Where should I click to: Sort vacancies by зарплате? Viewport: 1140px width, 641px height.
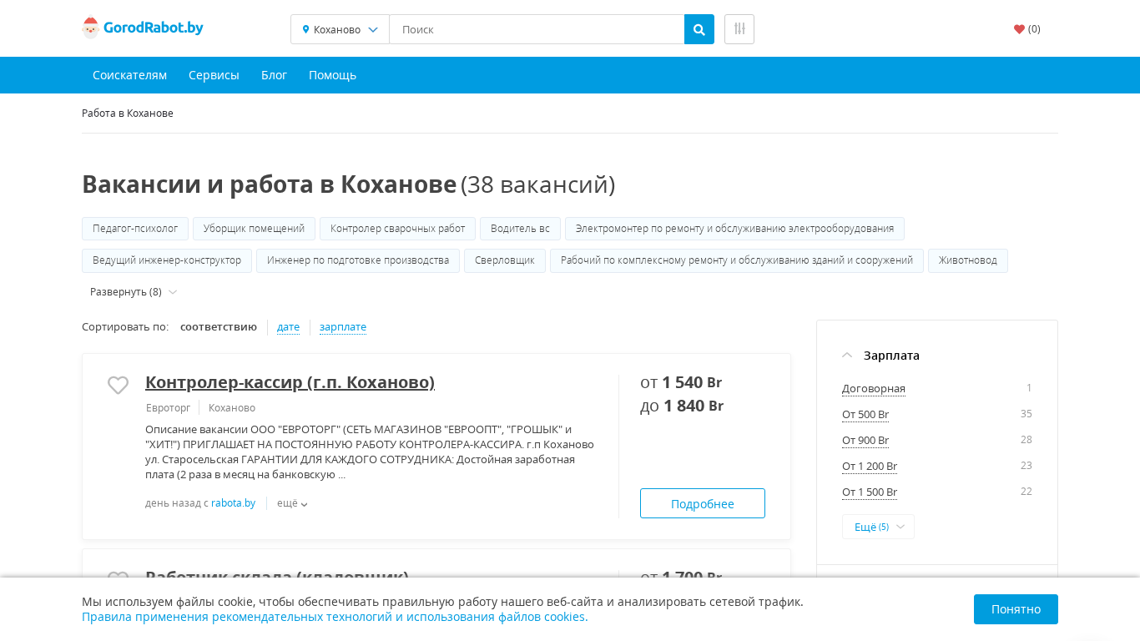click(343, 327)
